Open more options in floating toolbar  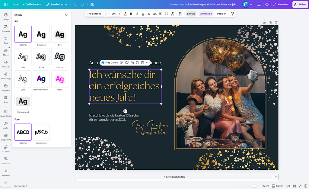pos(148,63)
